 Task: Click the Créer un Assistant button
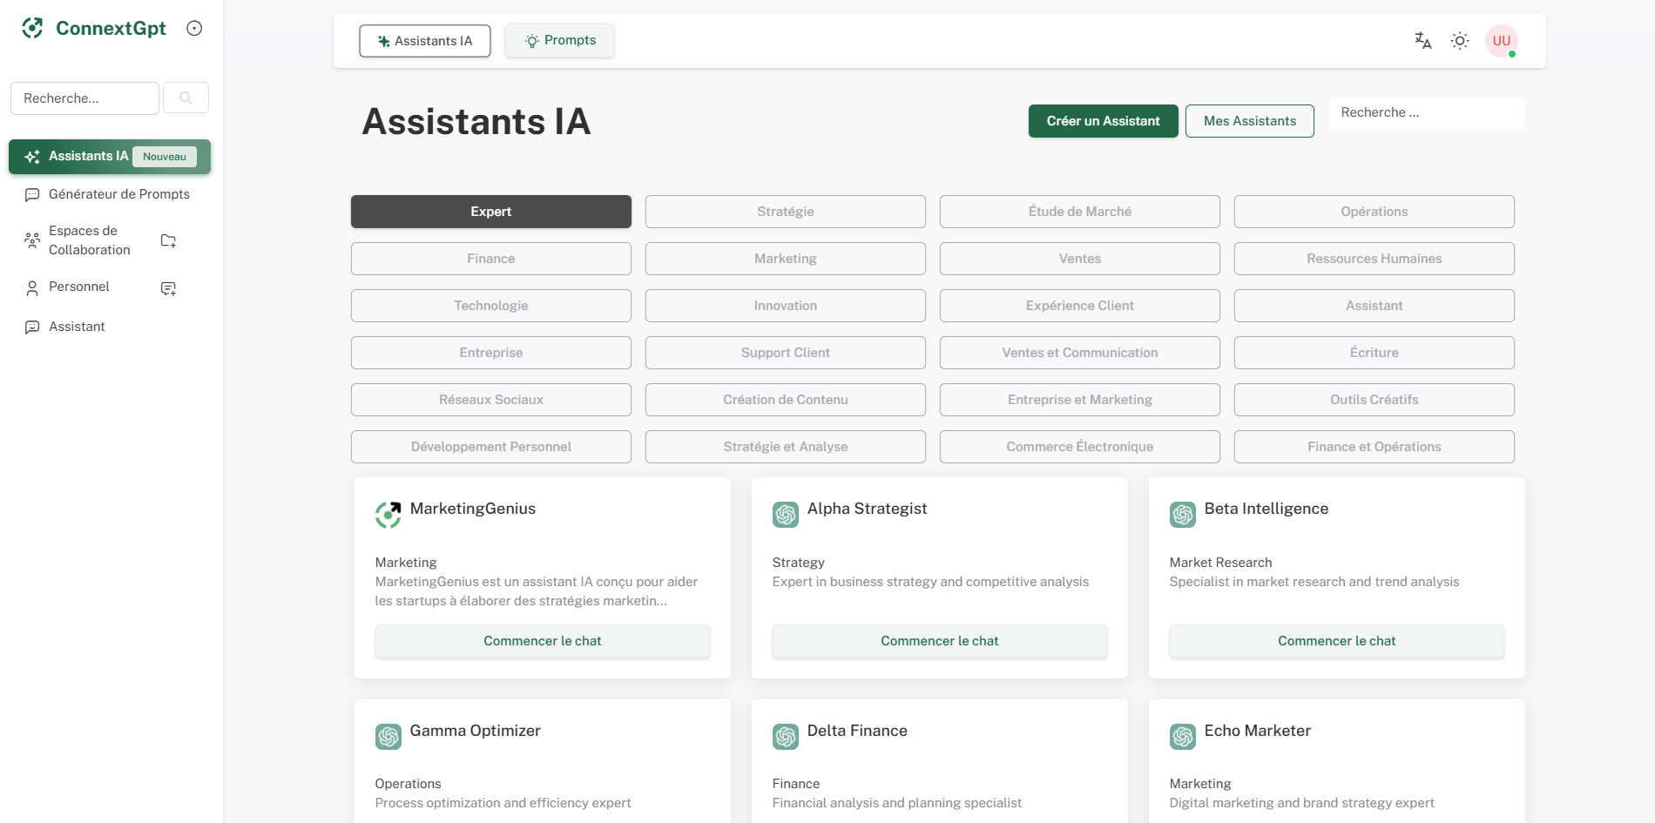point(1103,121)
